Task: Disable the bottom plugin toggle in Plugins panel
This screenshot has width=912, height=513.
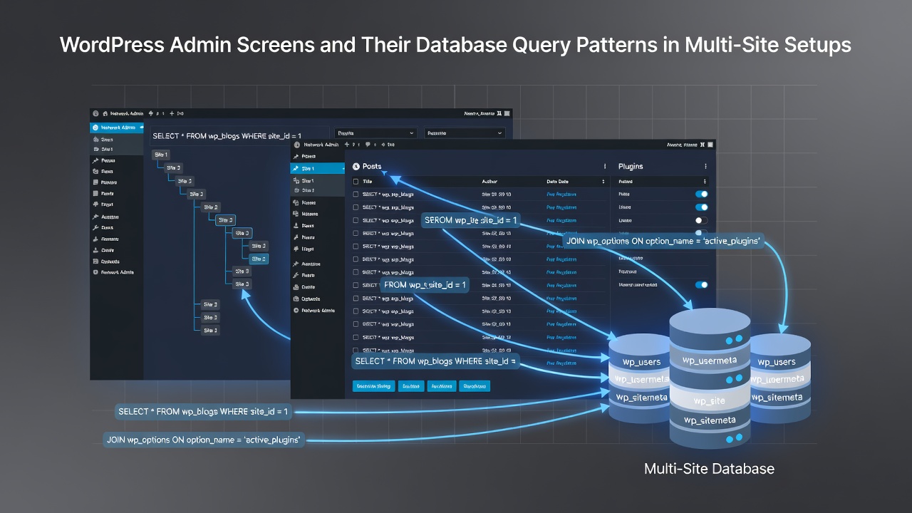Action: (701, 284)
